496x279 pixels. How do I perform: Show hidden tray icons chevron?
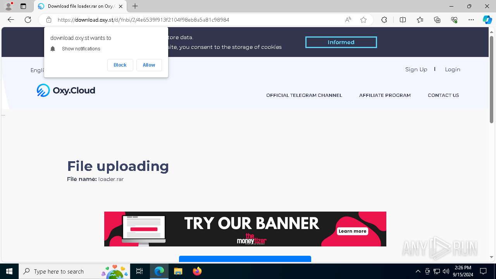[418, 271]
